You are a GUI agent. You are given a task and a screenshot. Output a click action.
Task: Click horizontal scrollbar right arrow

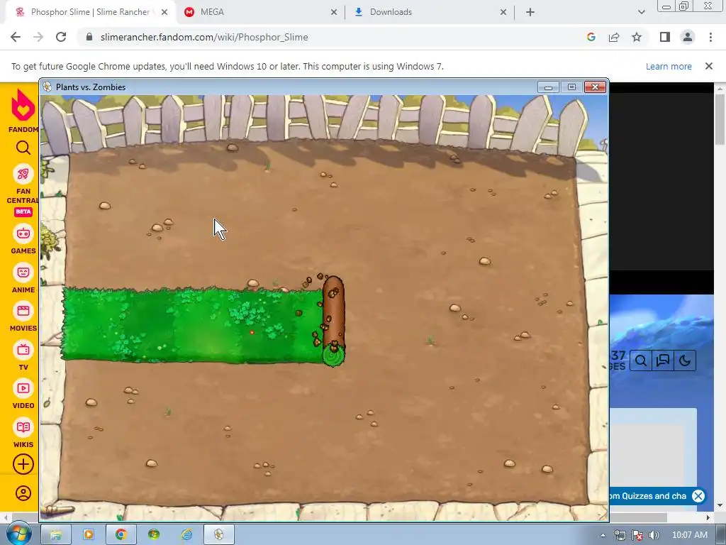[708, 517]
